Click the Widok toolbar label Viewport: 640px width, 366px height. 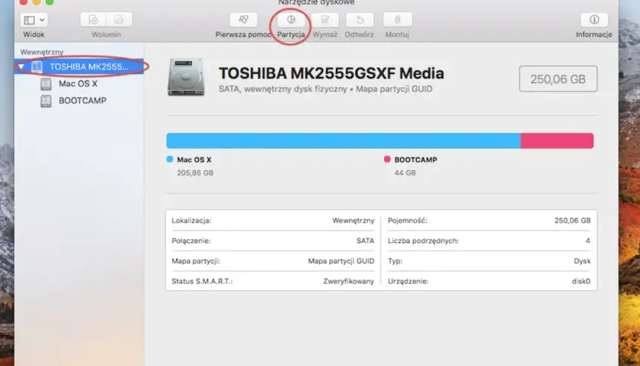34,34
